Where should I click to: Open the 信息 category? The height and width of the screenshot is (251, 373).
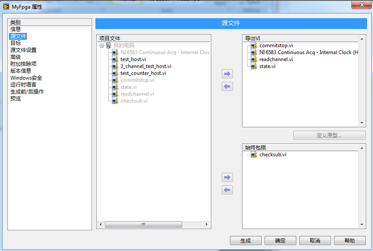tap(16, 29)
